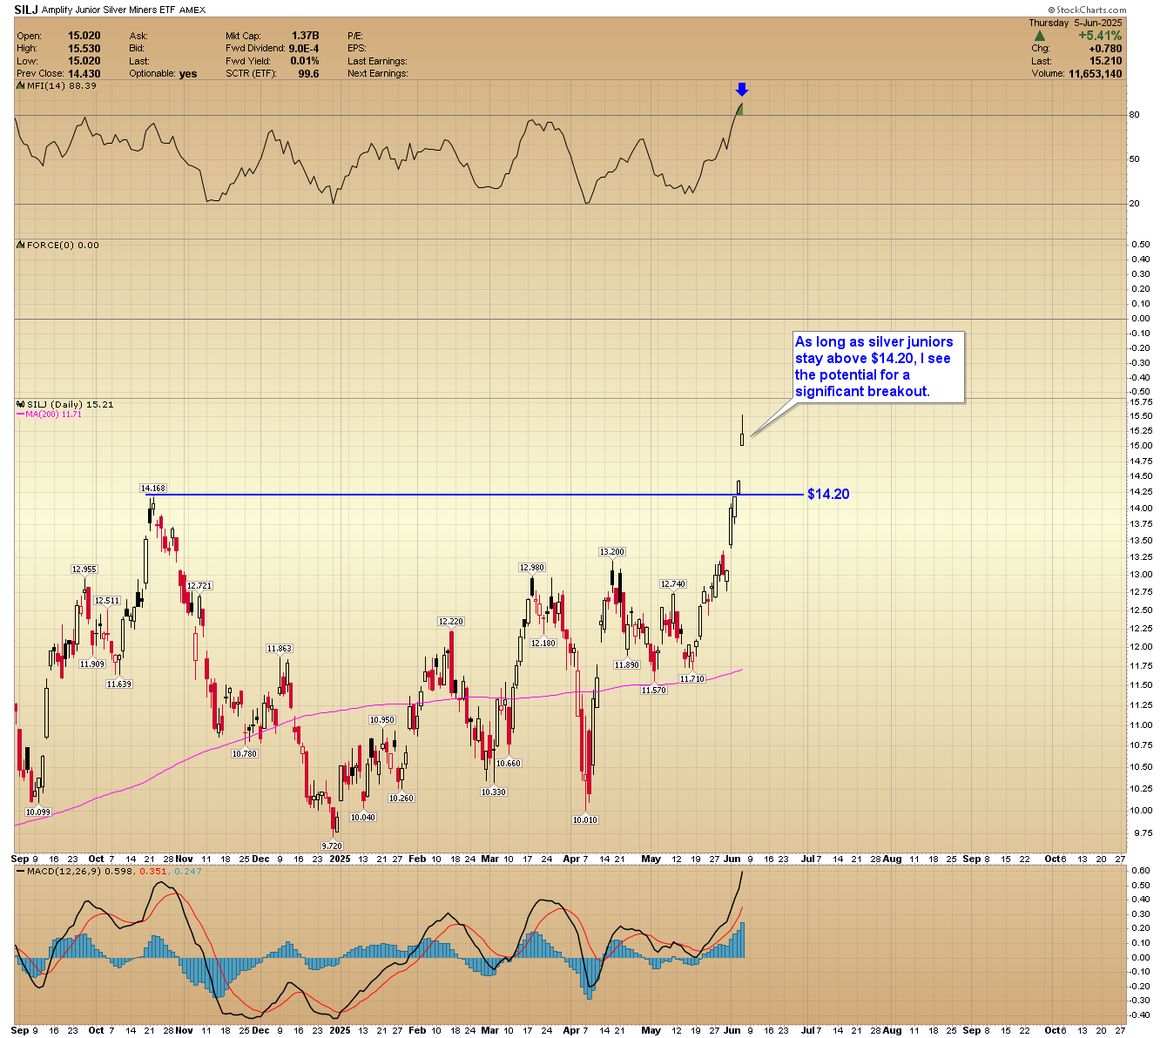The image size is (1167, 1038).
Task: Click the Mkt Cap 1.37B value
Action: coord(306,37)
